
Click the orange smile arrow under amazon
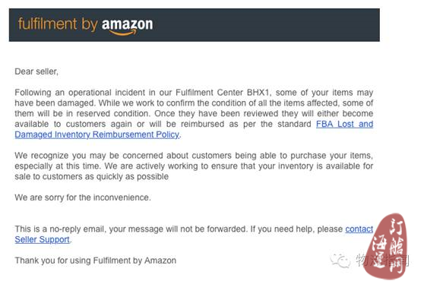tap(123, 33)
